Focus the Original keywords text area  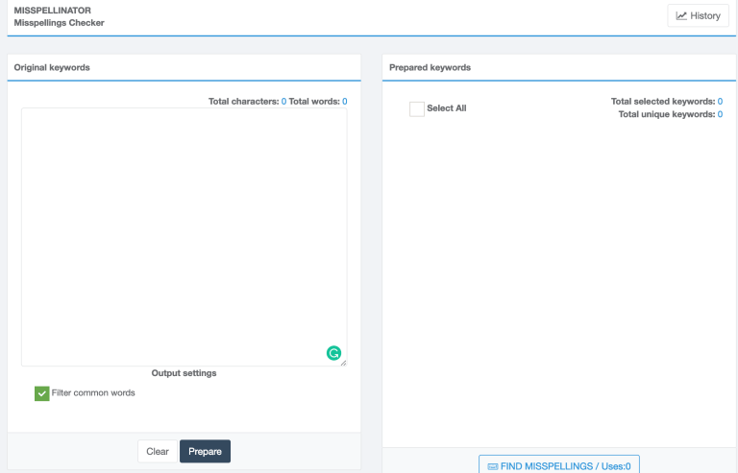(x=184, y=237)
